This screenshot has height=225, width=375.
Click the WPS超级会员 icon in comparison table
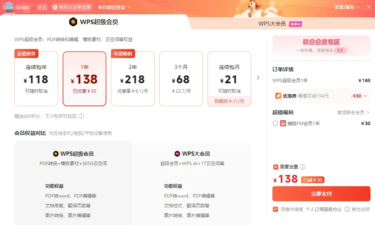pyautogui.click(x=56, y=154)
